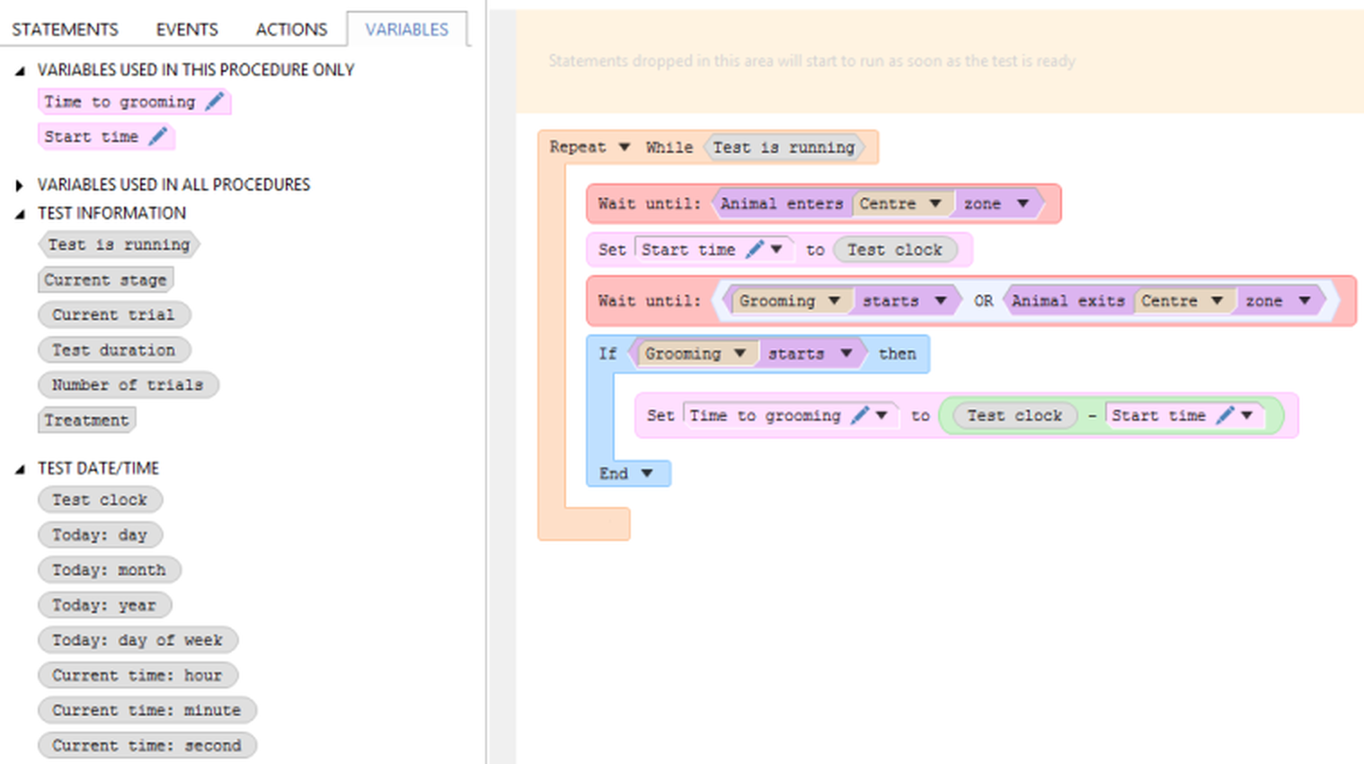Click edit pencil in Set Time to grooming block
1364x764 pixels.
(x=860, y=414)
